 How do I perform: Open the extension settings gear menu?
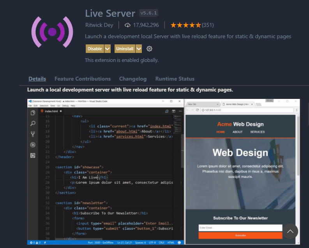149,49
